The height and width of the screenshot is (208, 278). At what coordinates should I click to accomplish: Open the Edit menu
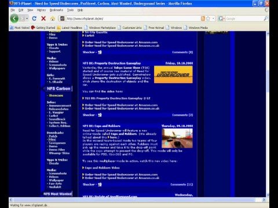21,10
